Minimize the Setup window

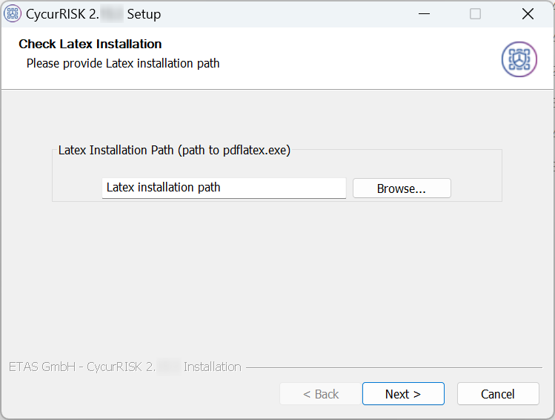pos(424,13)
